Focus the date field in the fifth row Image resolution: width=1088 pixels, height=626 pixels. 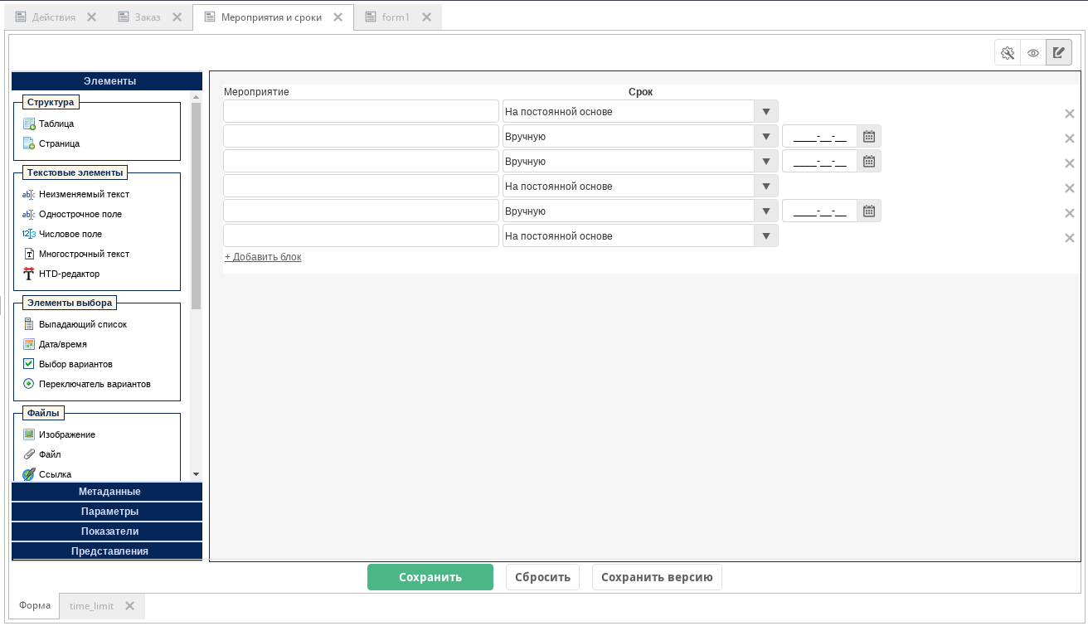pyautogui.click(x=820, y=211)
